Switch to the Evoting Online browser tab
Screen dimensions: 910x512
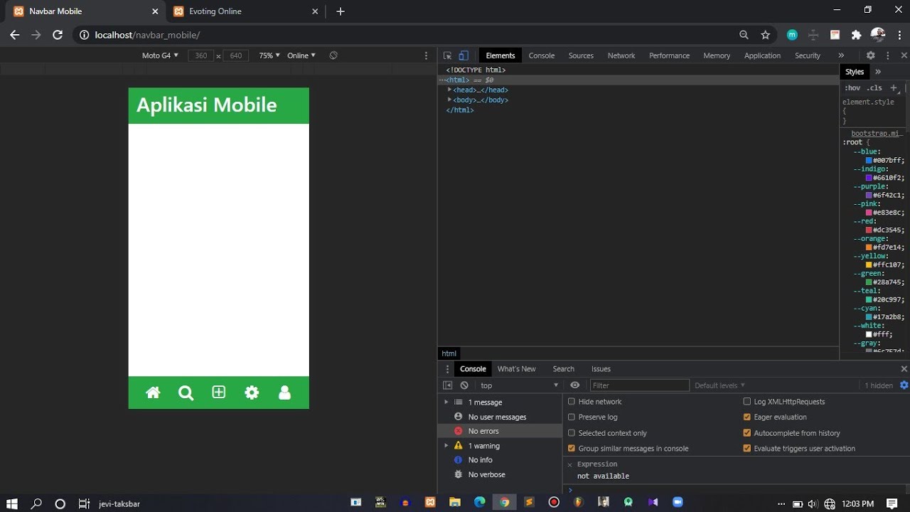[x=215, y=11]
